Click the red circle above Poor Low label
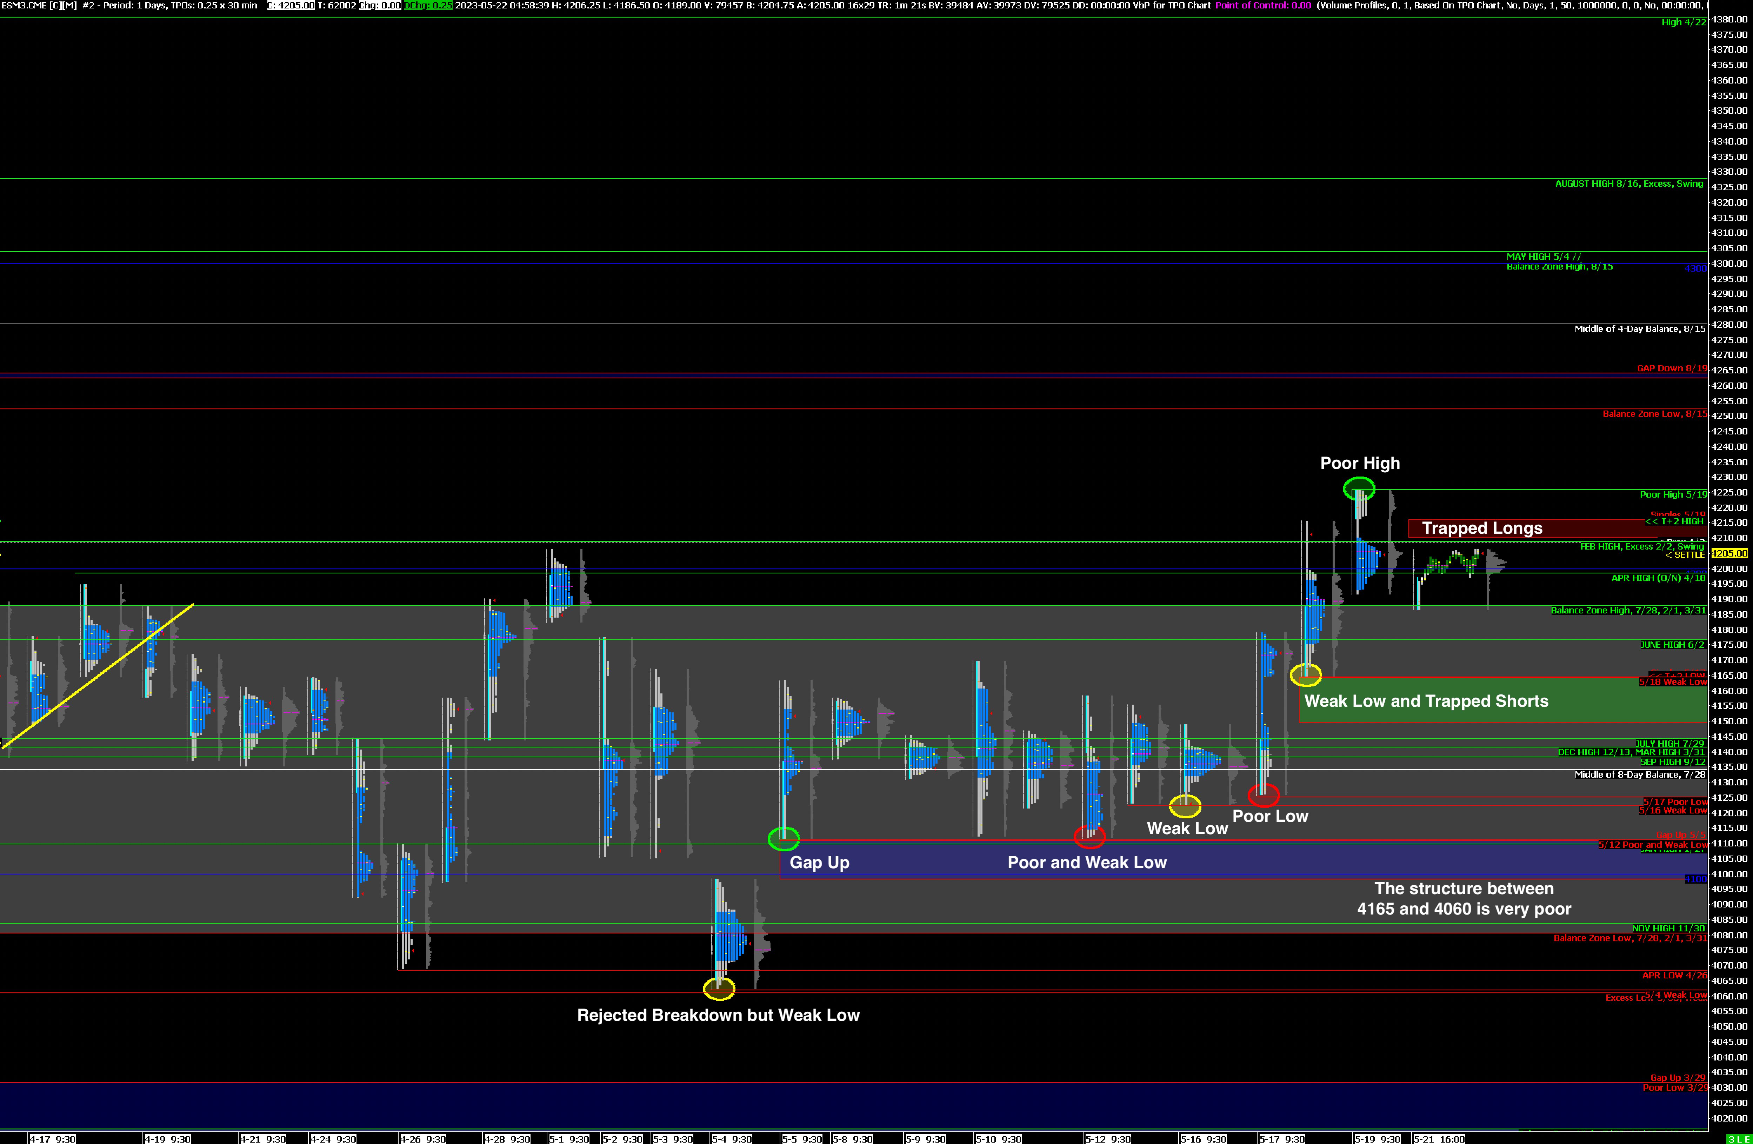This screenshot has height=1144, width=1753. click(x=1263, y=796)
